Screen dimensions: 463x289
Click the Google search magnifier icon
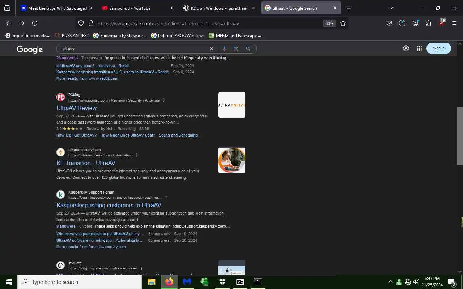point(248,49)
